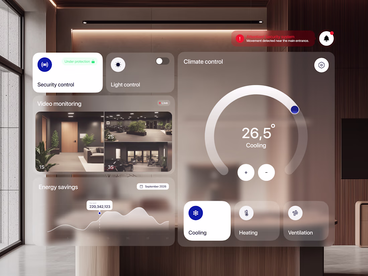Click the snowflake Cooling icon
Viewport: 368px width, 276px height.
[x=196, y=213]
